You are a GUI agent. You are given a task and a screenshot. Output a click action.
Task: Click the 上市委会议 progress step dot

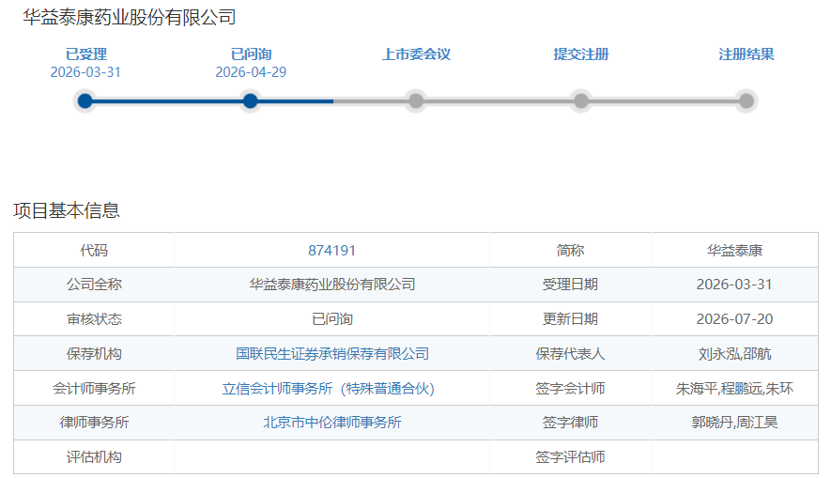click(x=416, y=100)
